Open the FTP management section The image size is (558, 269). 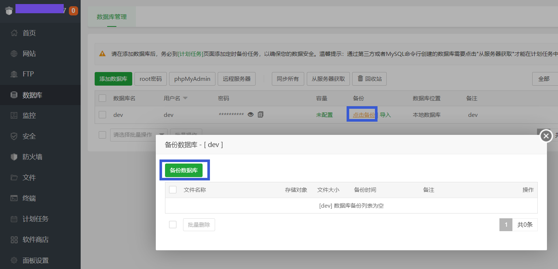coord(28,74)
